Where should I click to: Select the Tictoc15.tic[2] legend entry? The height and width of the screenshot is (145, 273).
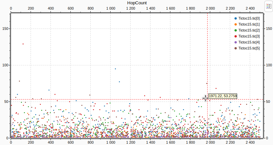coord(247,30)
